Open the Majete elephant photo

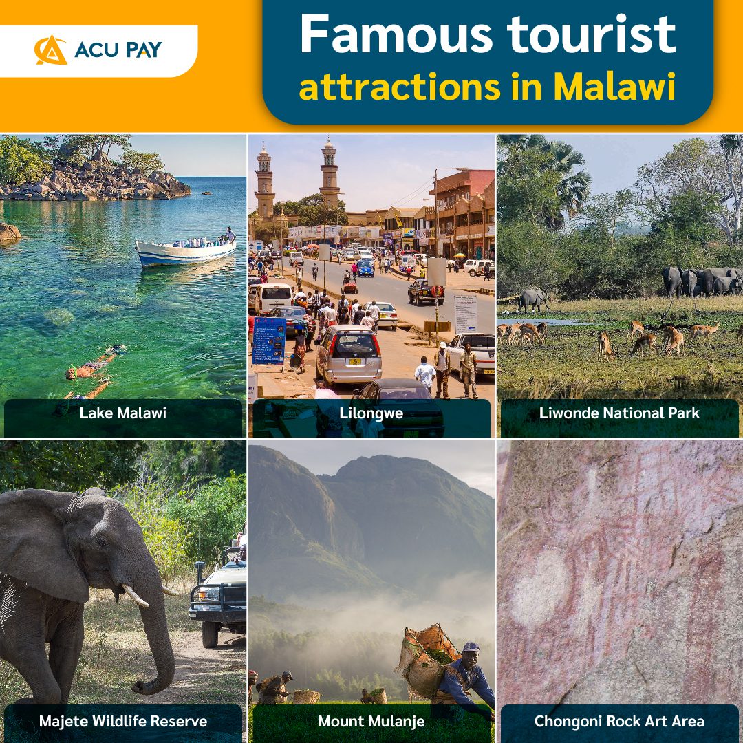pos(122,592)
